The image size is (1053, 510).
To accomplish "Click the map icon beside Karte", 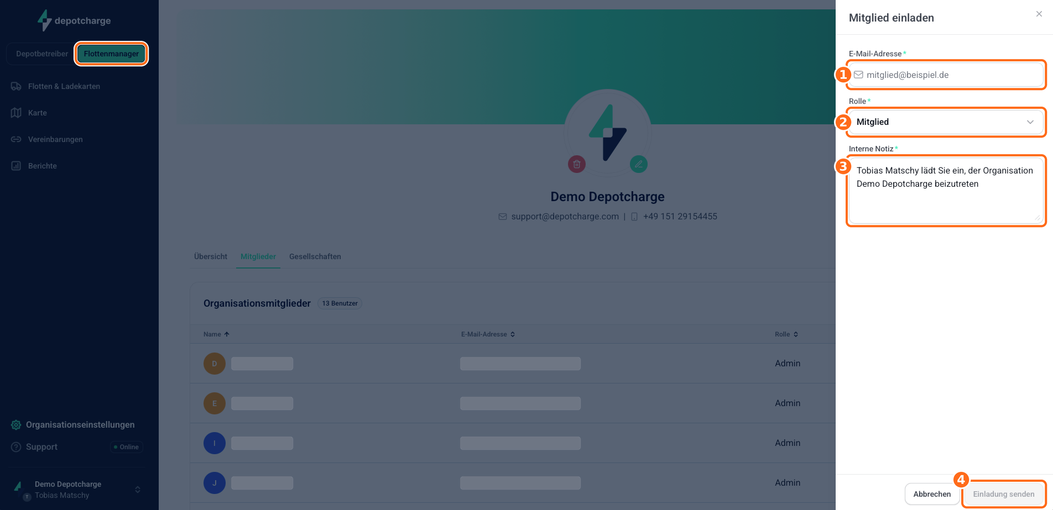I will [x=16, y=113].
